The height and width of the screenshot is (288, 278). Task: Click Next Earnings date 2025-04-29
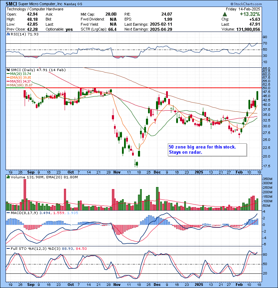(161, 29)
